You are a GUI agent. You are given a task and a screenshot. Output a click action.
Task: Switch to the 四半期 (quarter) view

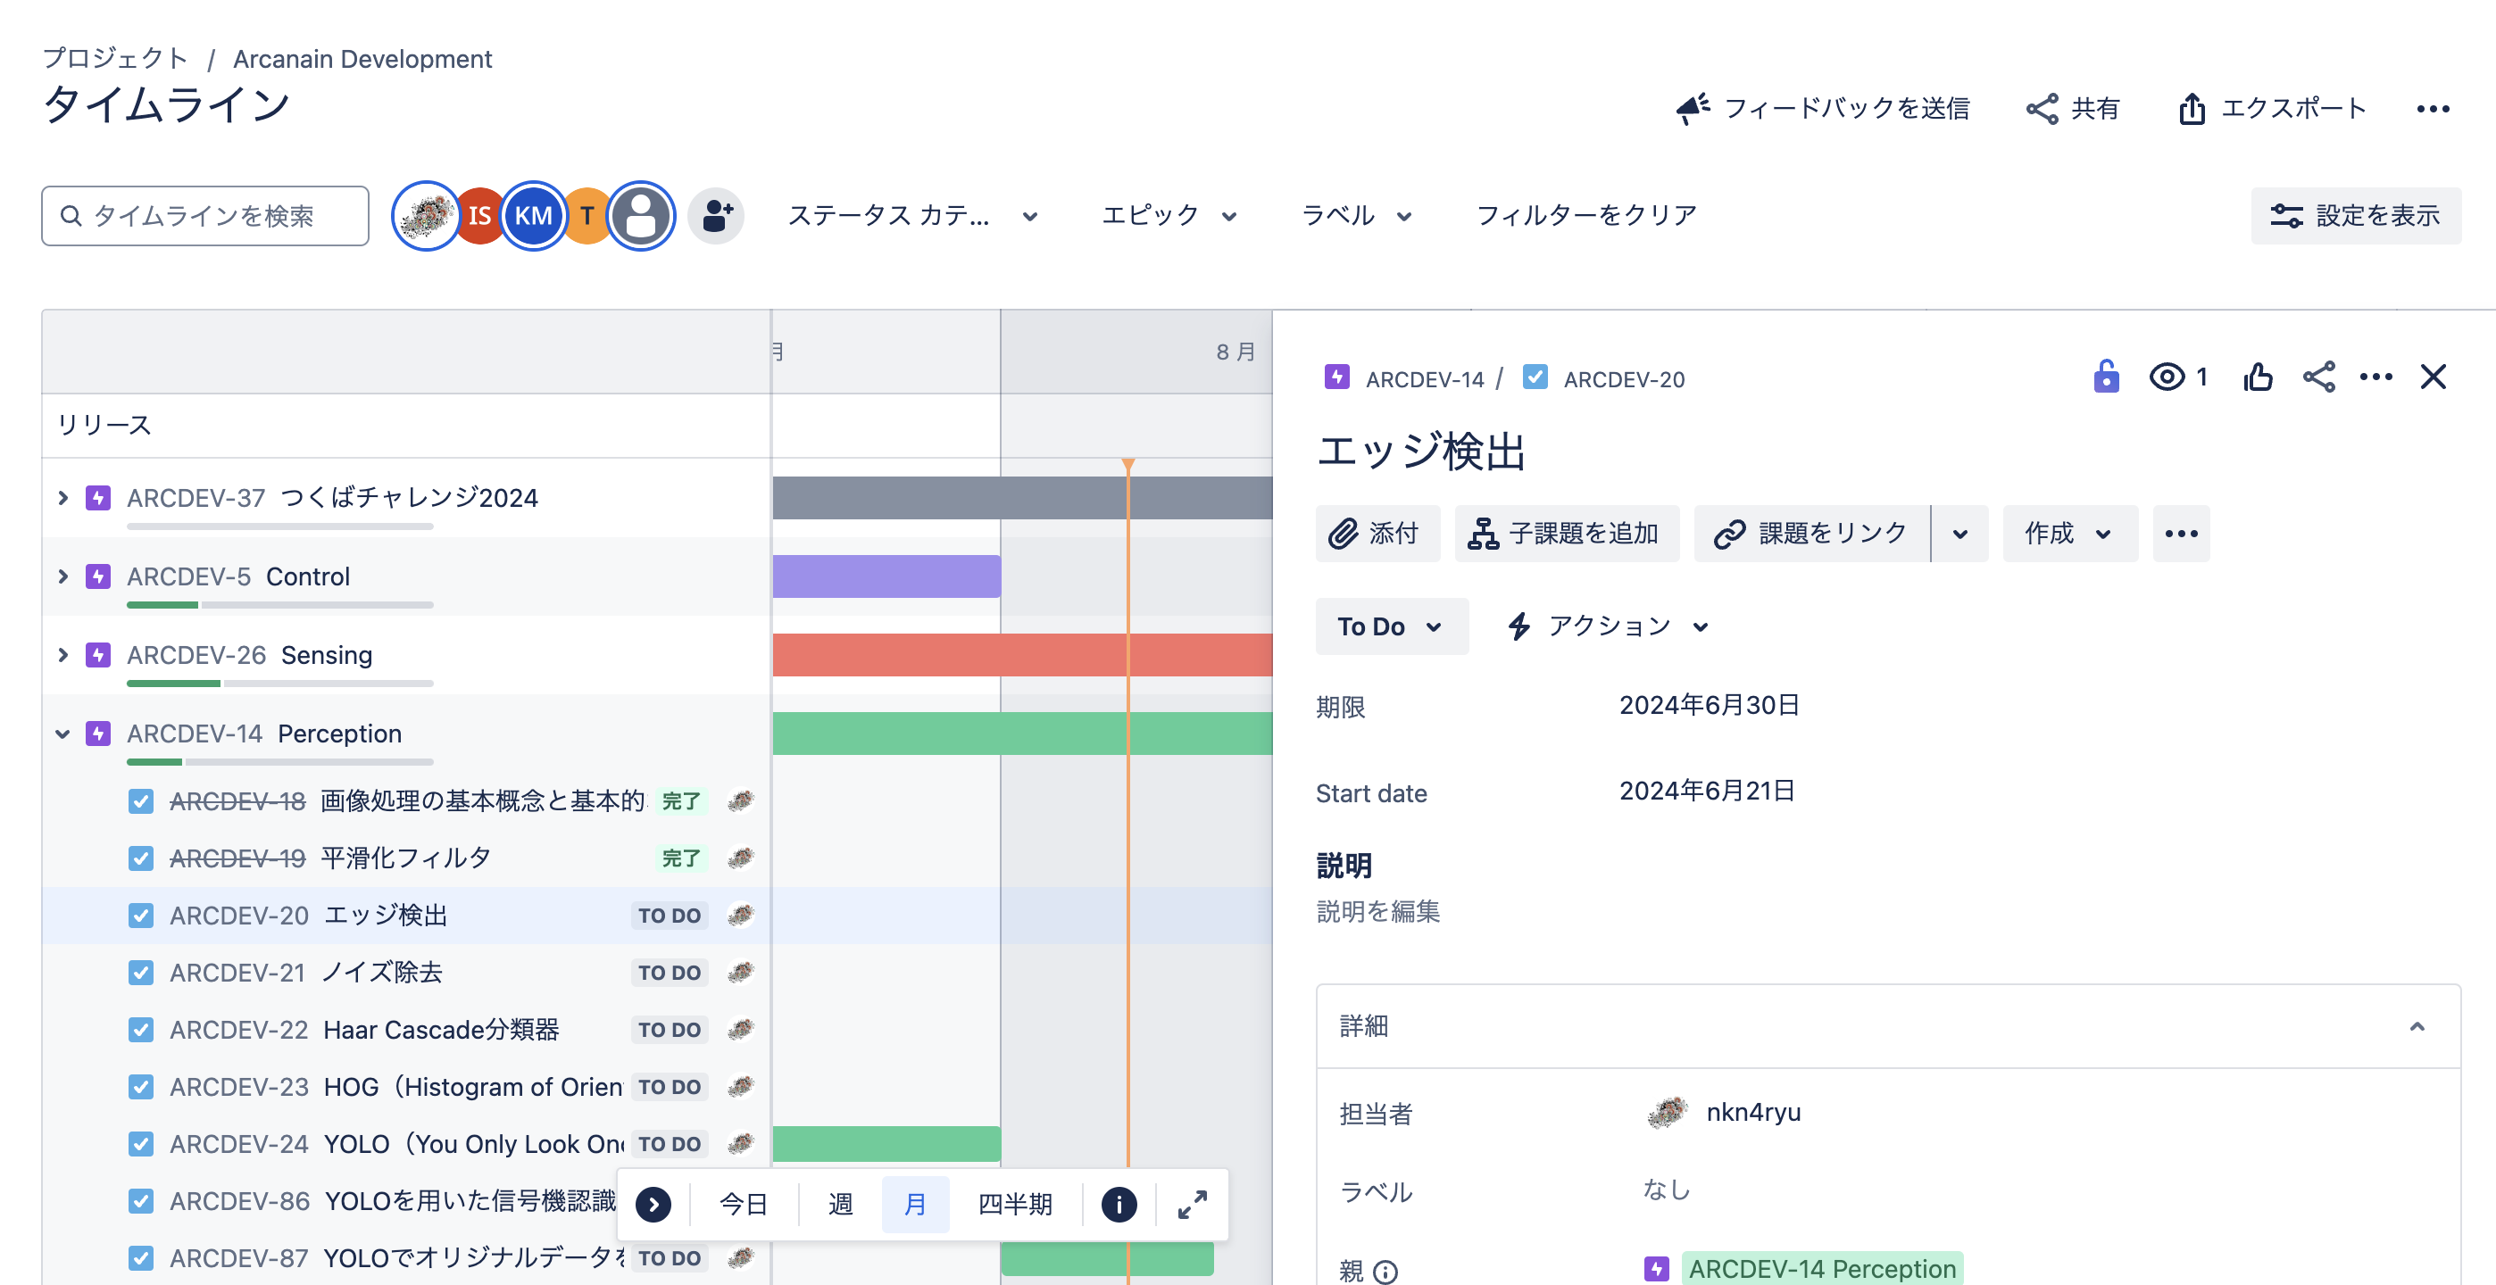[x=1013, y=1204]
